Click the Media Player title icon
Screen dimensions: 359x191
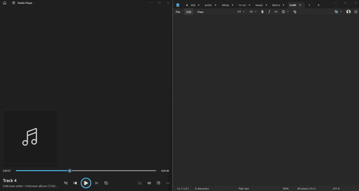14,3
